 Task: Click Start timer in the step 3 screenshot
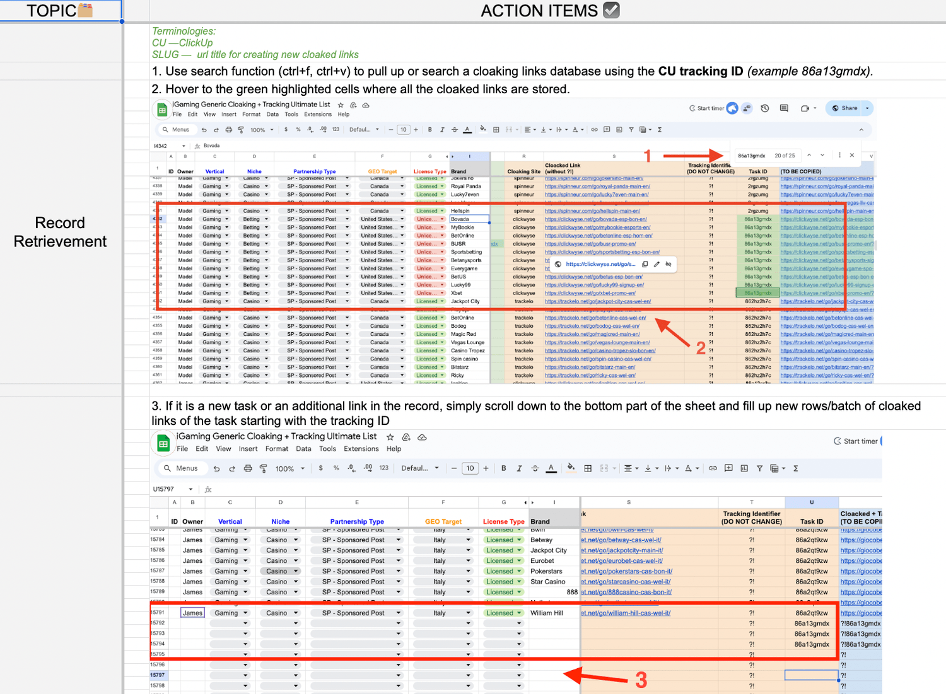[856, 441]
